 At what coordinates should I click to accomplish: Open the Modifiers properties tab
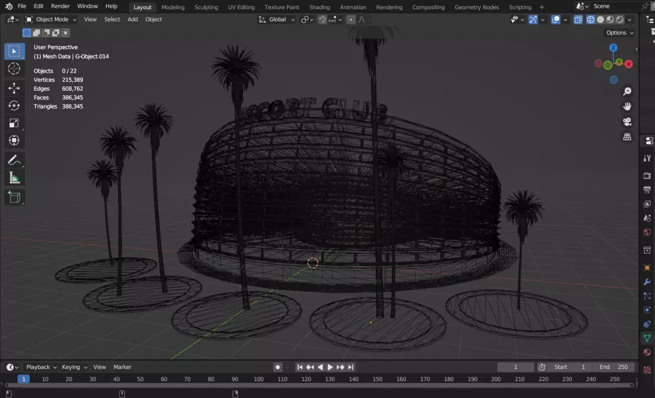(647, 282)
